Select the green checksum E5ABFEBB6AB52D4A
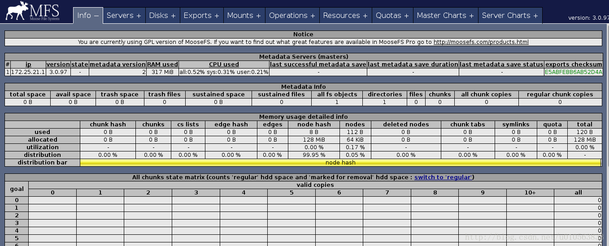This screenshot has width=609, height=246. pyautogui.click(x=574, y=72)
